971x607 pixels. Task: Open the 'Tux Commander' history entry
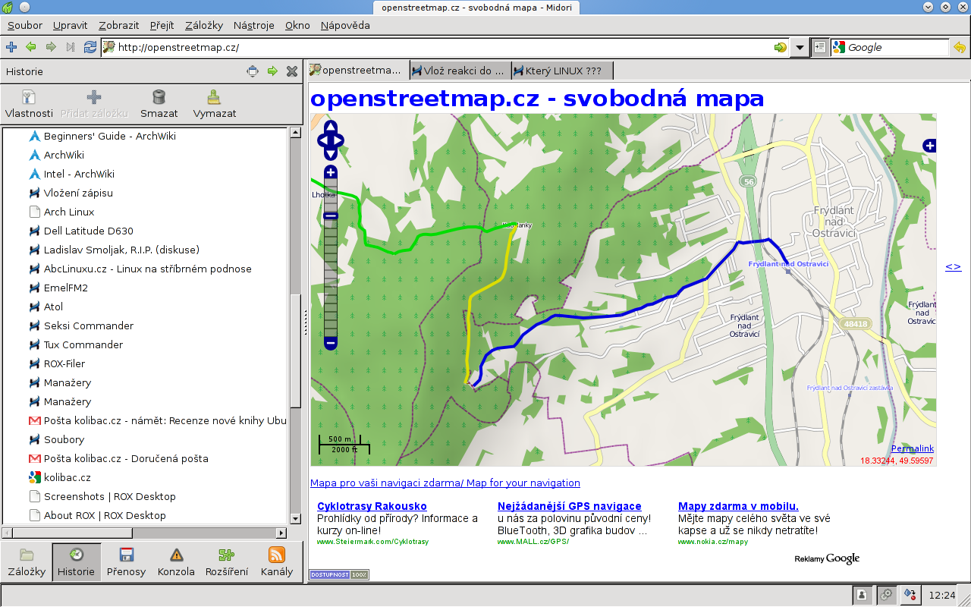point(83,344)
